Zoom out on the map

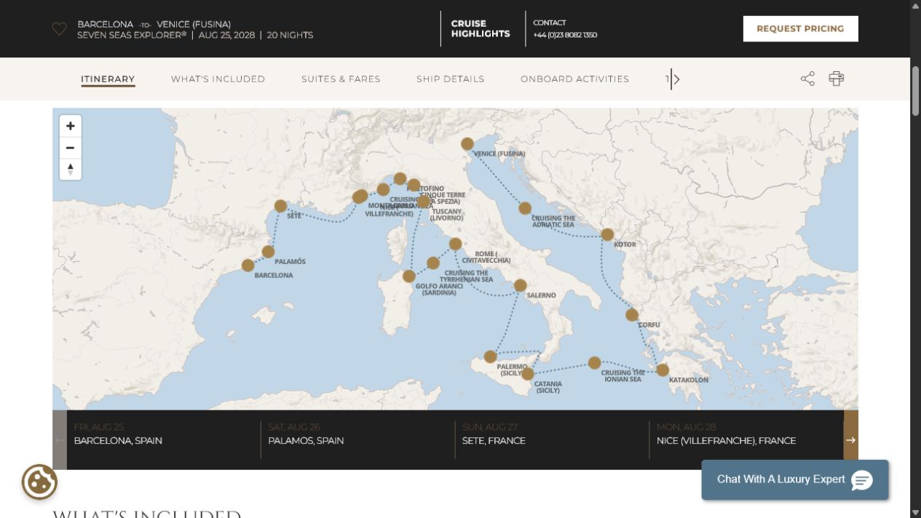coord(71,148)
